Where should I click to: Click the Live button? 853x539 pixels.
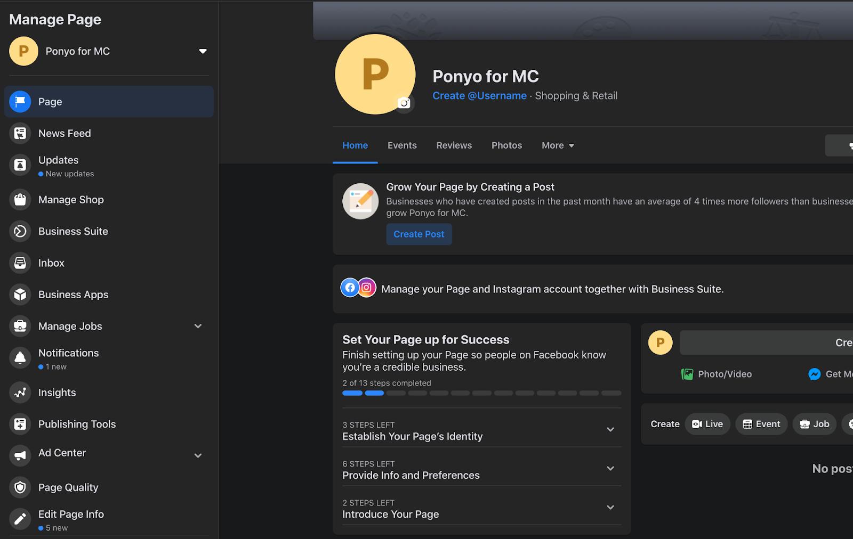click(707, 424)
